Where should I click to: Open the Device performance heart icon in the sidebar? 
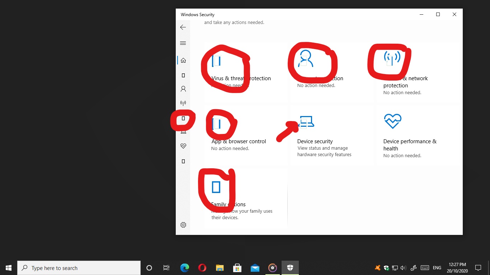(183, 146)
